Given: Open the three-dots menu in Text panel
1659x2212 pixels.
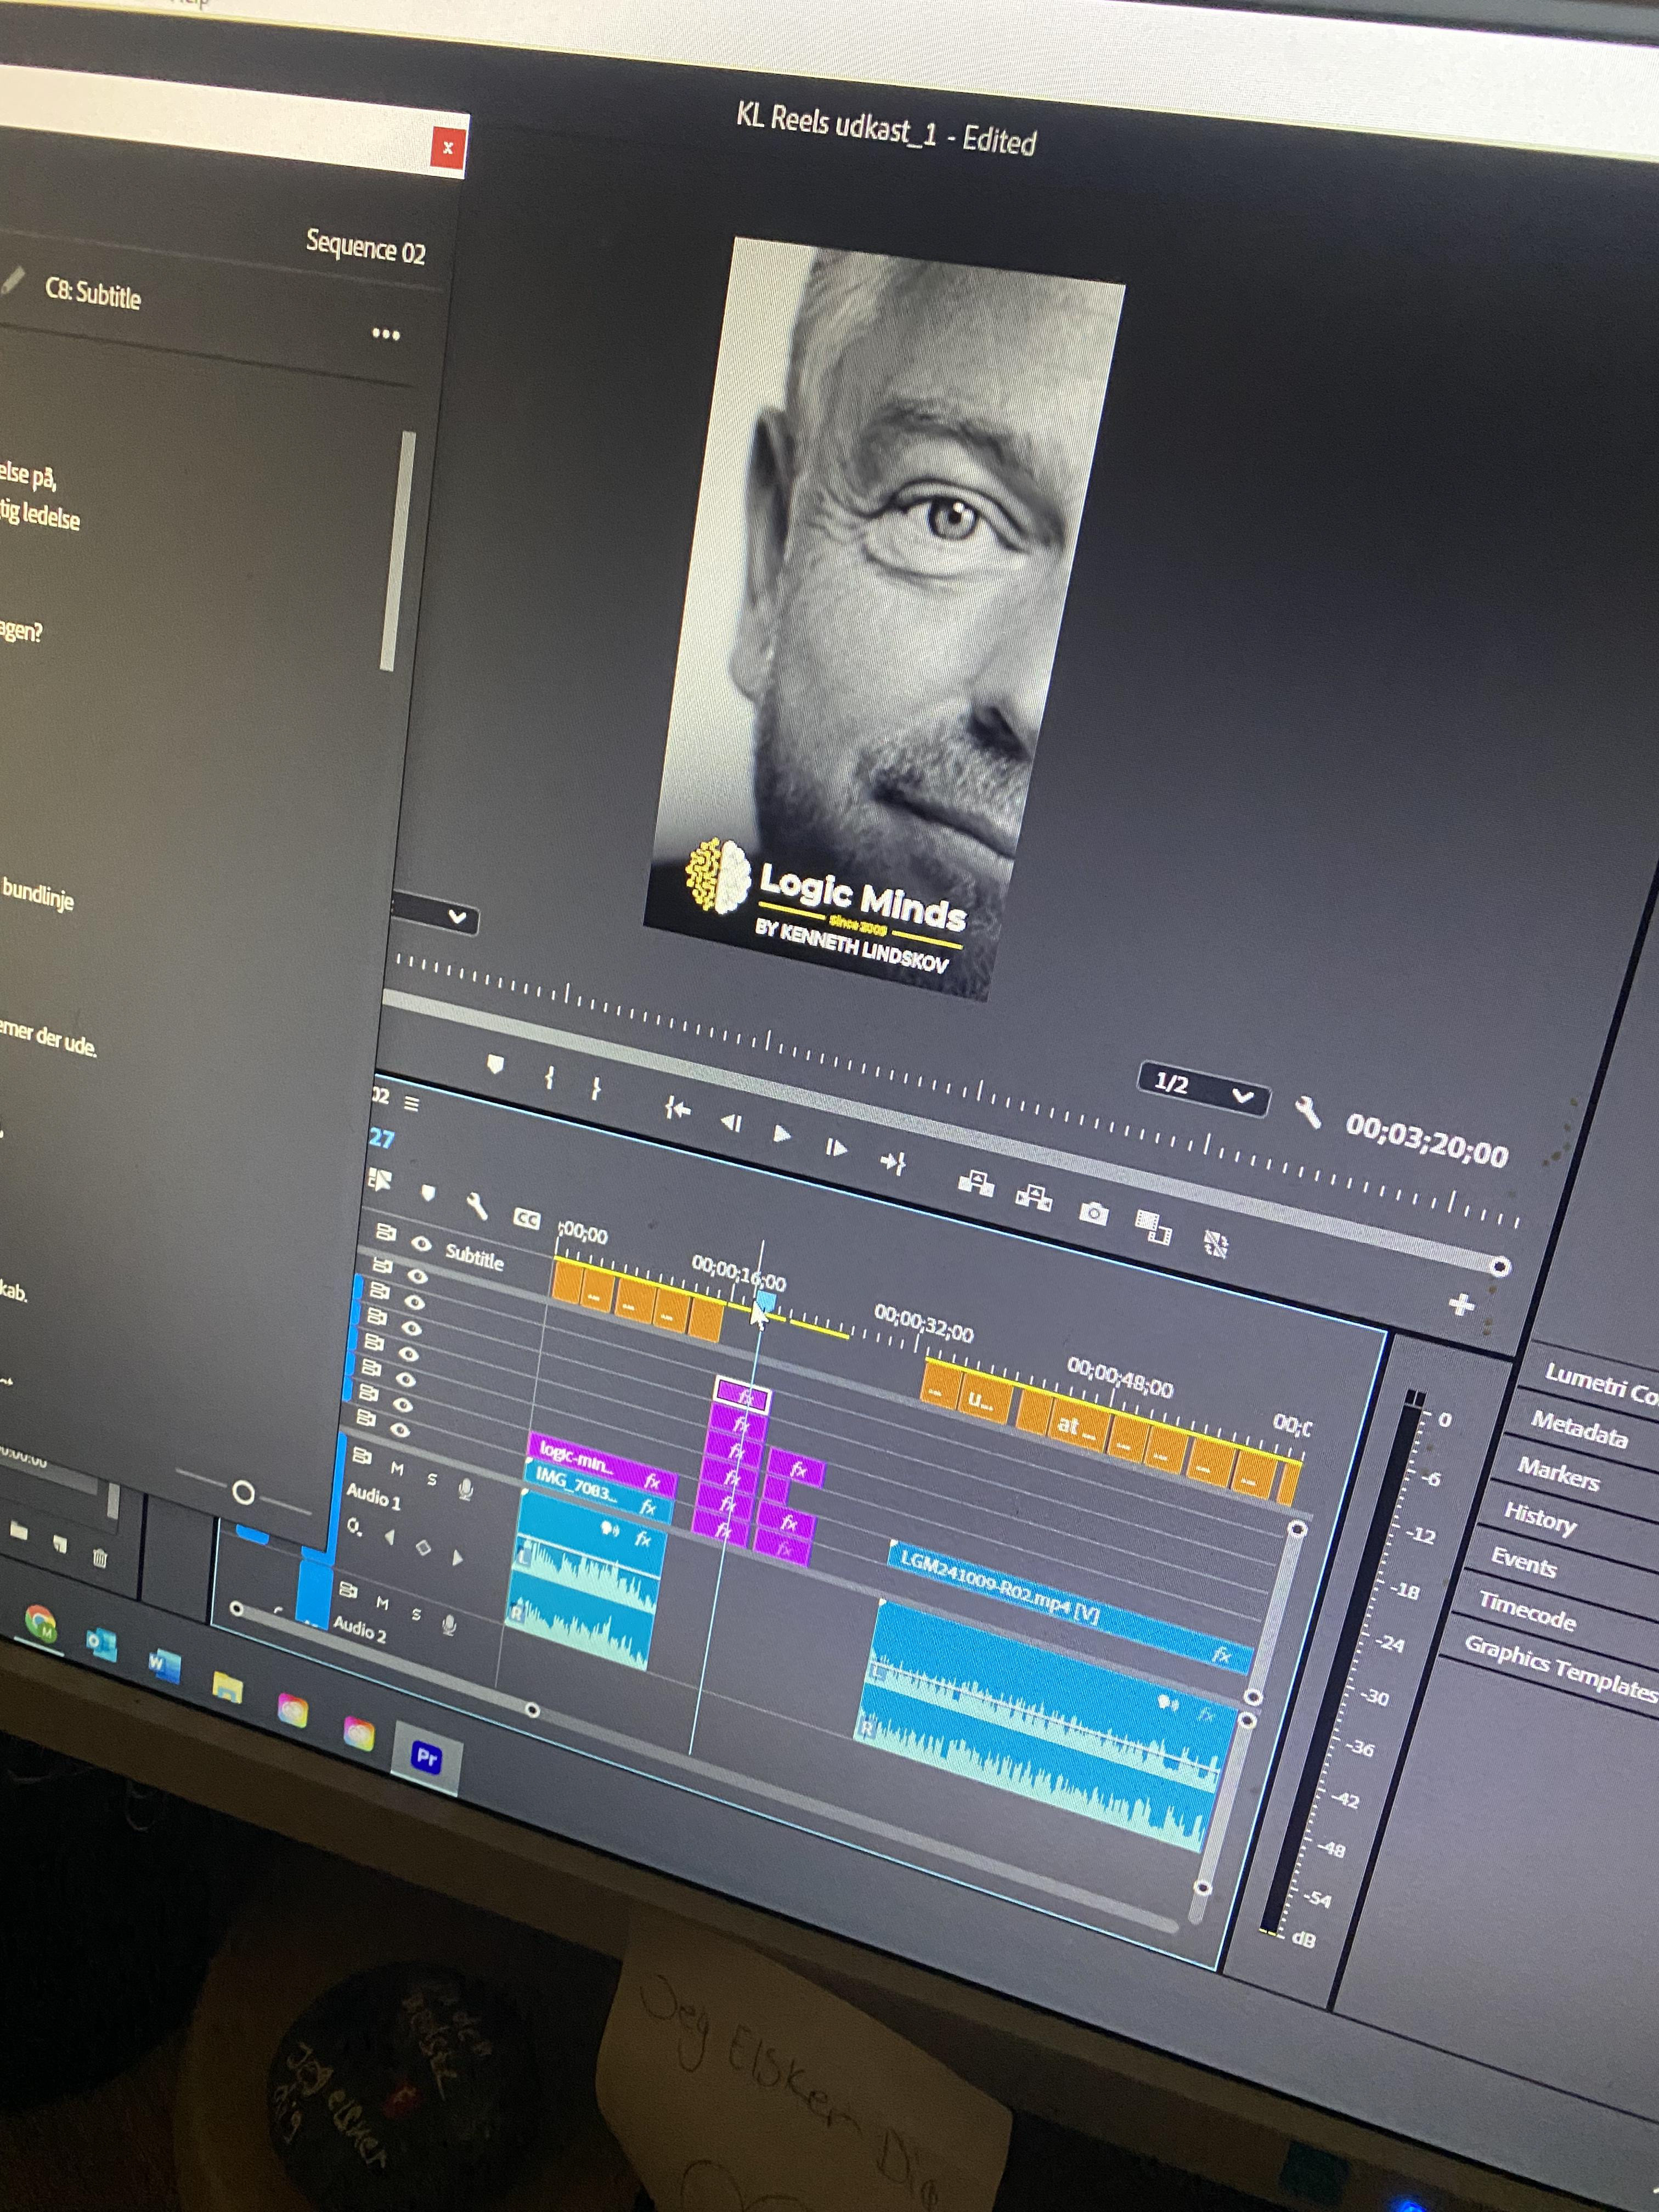Looking at the screenshot, I should click(x=386, y=334).
